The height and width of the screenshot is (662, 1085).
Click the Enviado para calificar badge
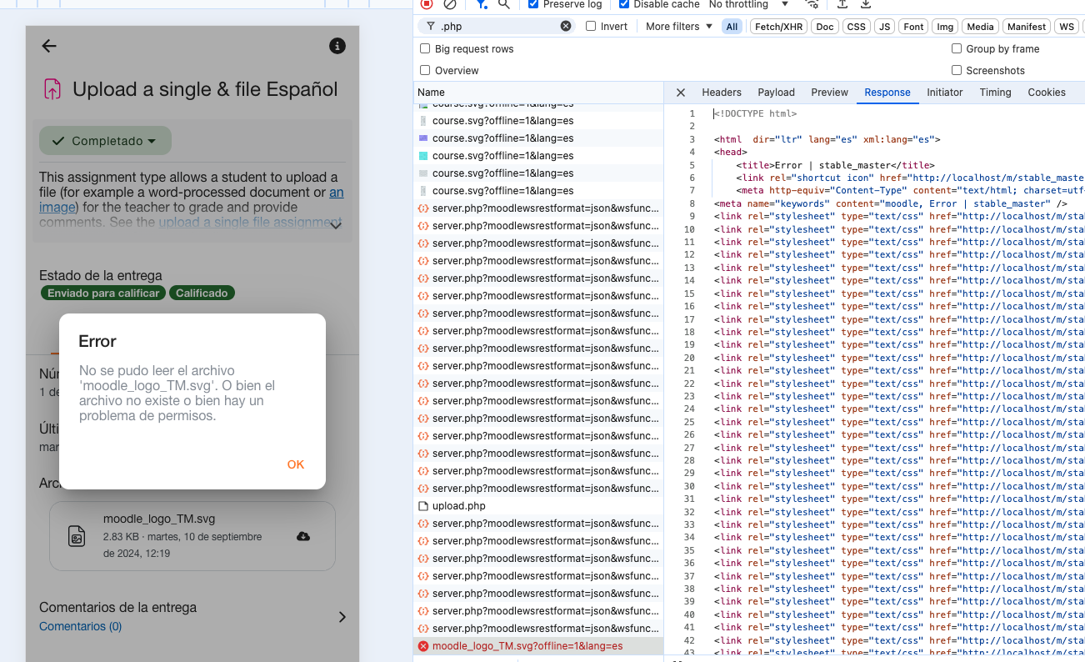point(103,293)
